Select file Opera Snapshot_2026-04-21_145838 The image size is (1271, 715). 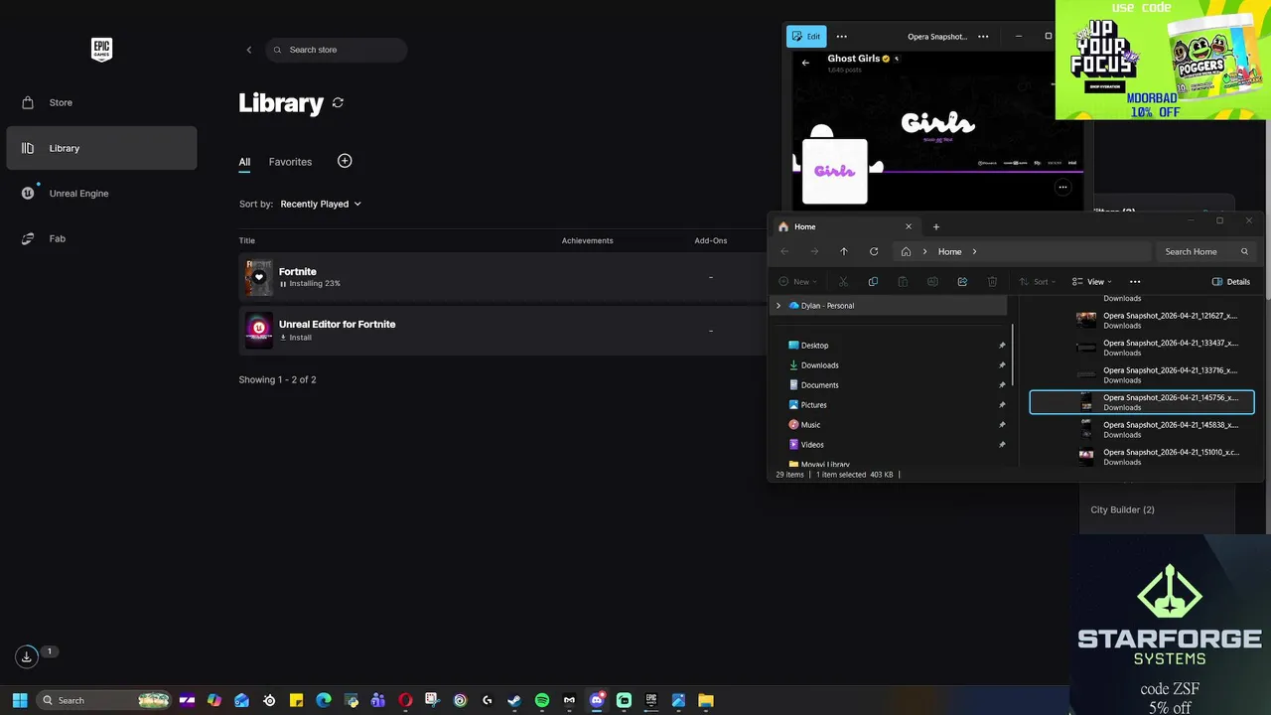pyautogui.click(x=1142, y=429)
